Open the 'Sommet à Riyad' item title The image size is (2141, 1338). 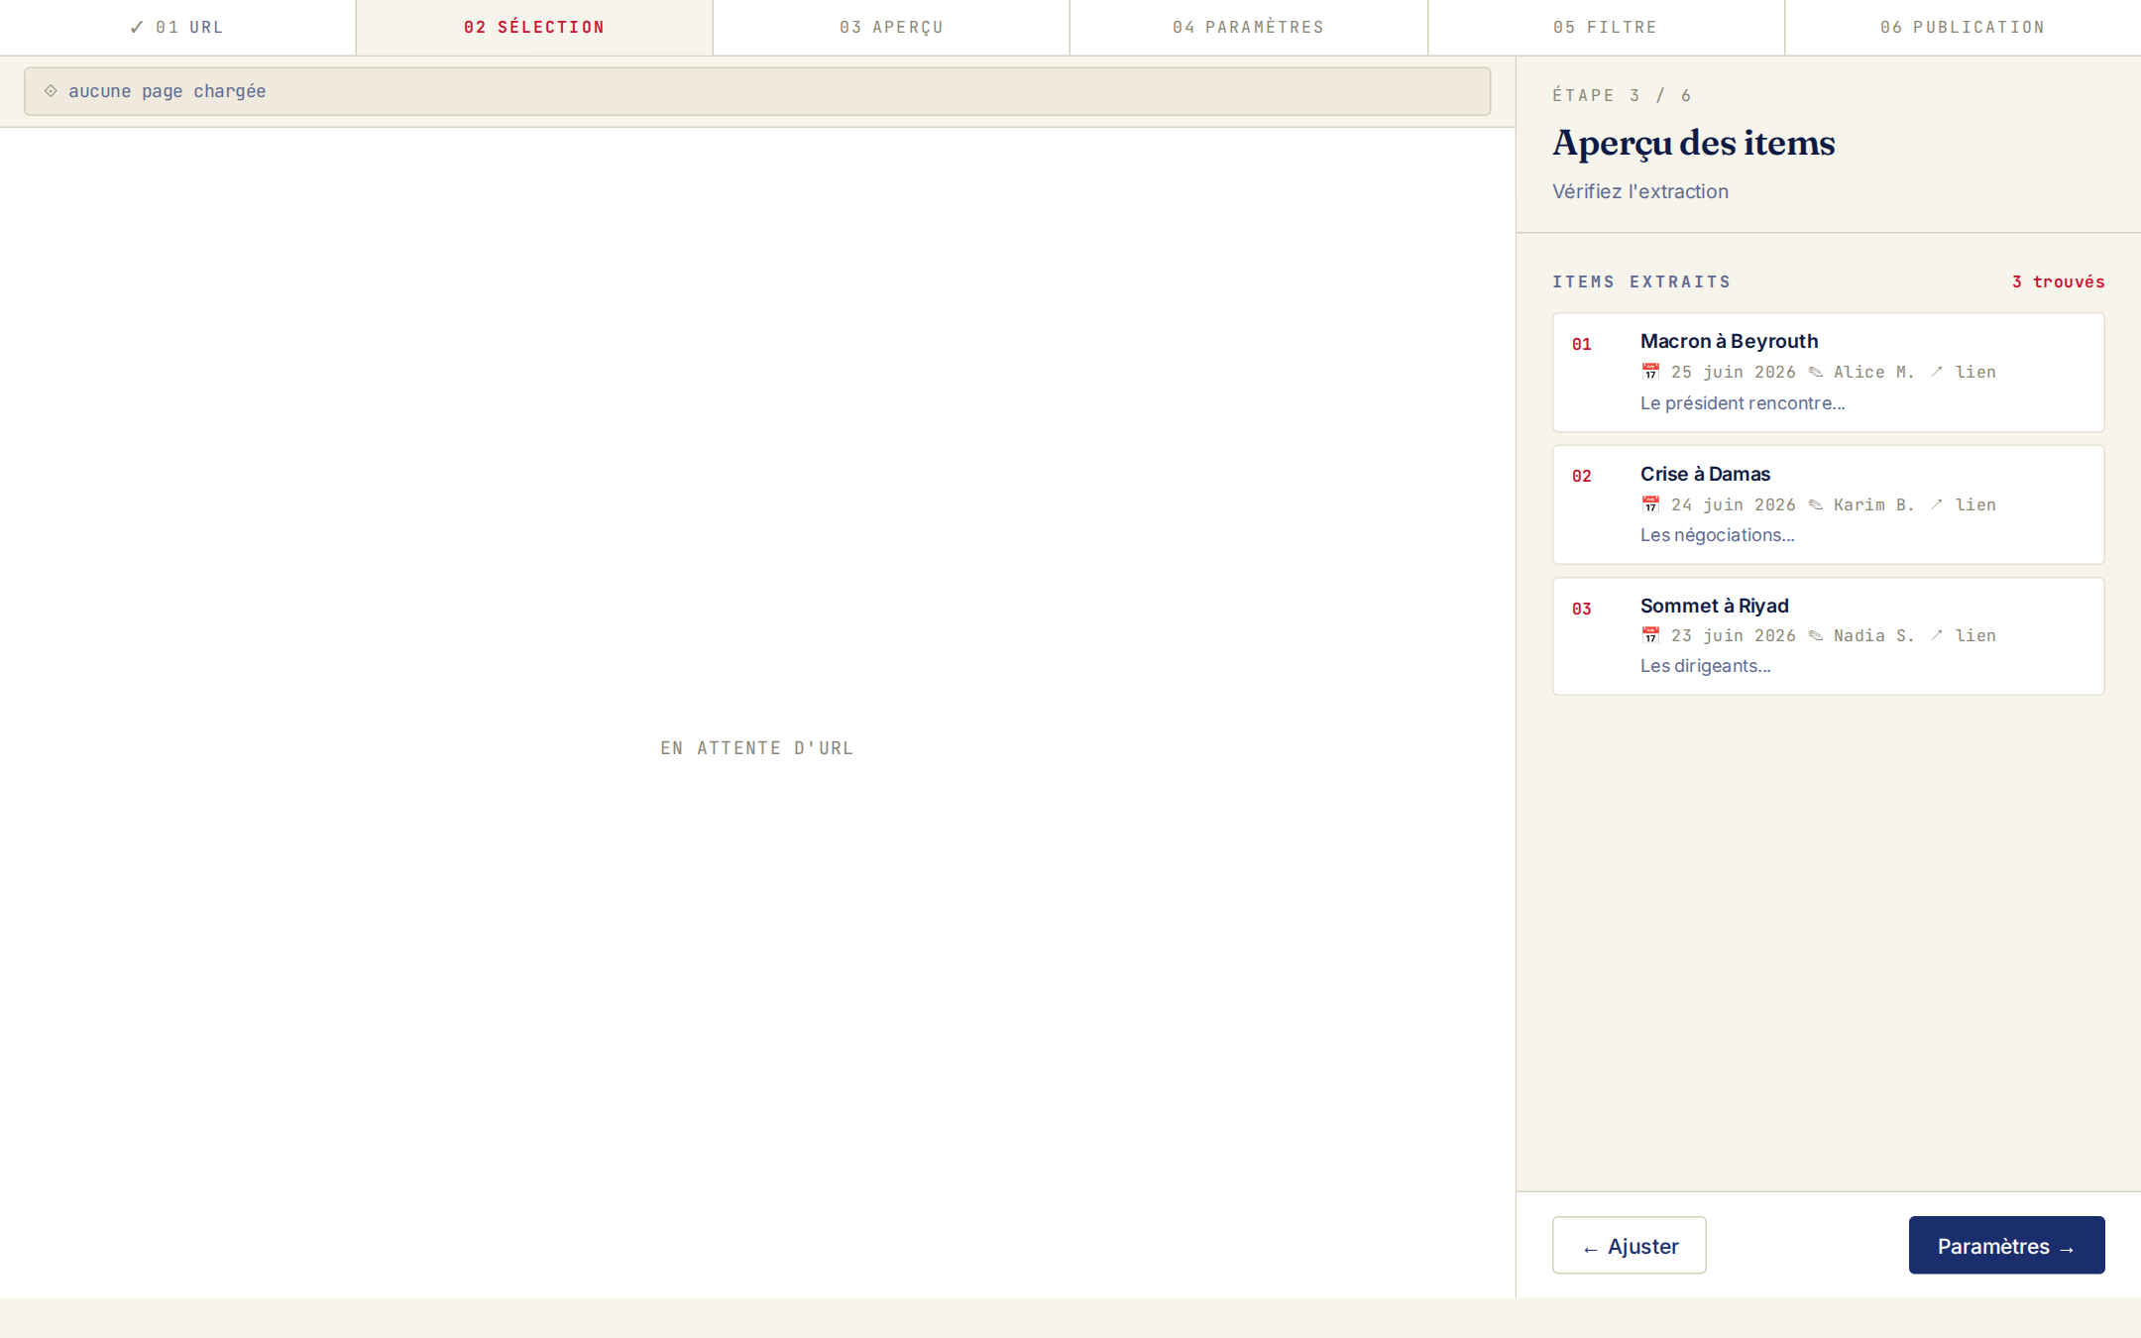[x=1714, y=606]
